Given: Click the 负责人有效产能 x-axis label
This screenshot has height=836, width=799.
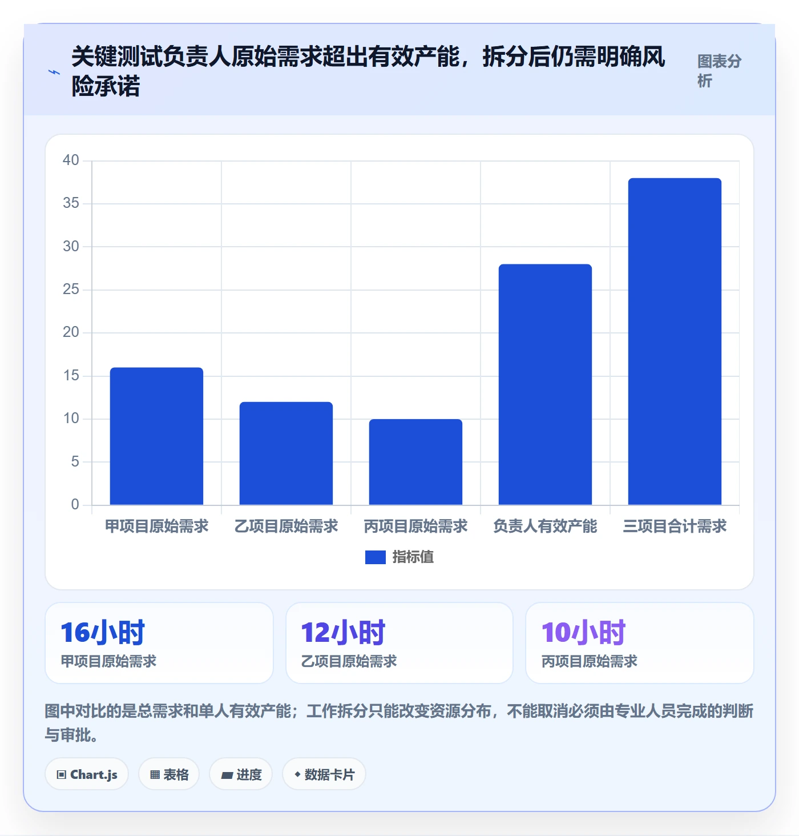Looking at the screenshot, I should point(545,526).
